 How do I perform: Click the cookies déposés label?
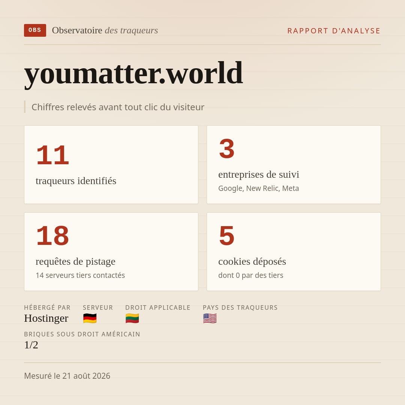[252, 261]
